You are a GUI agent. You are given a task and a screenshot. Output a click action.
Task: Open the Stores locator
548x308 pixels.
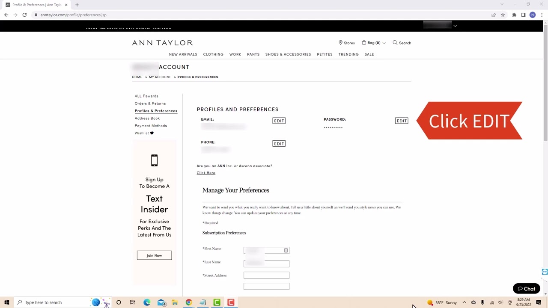[346, 43]
